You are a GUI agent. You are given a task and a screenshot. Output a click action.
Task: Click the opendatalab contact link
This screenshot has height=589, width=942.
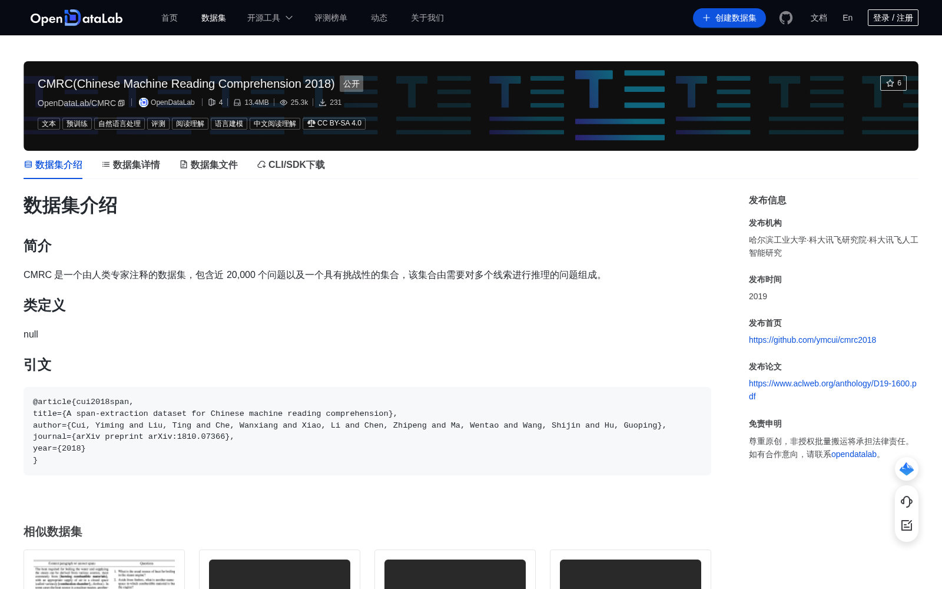pyautogui.click(x=854, y=454)
